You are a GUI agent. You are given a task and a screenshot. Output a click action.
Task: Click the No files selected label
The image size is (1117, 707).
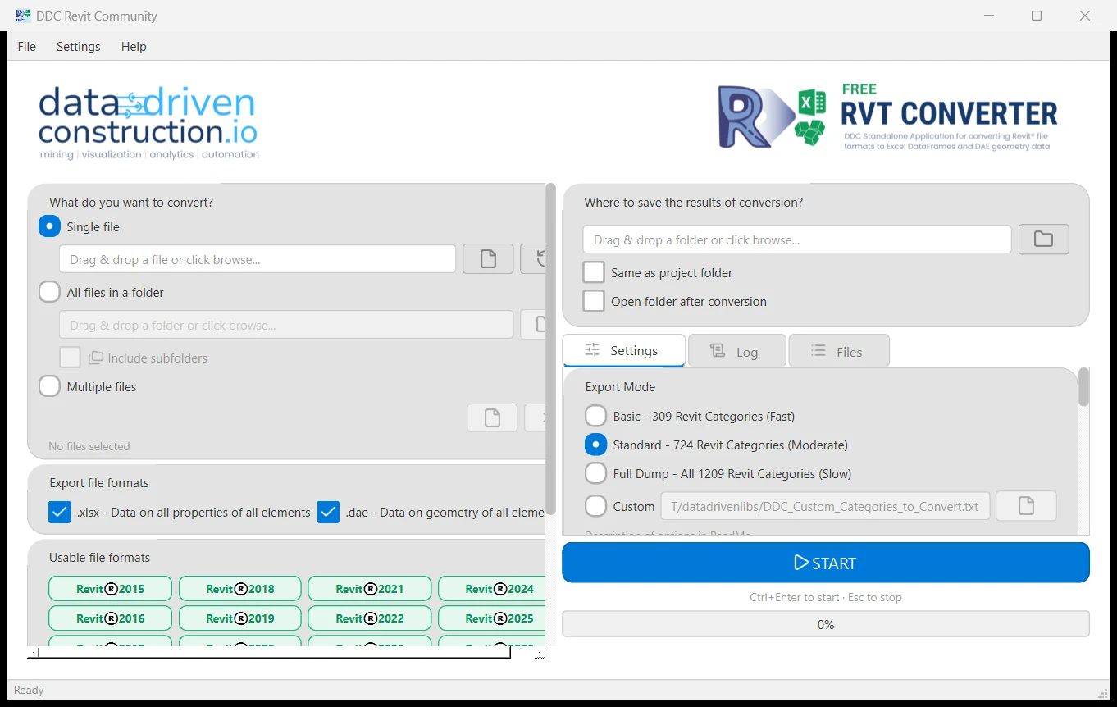pyautogui.click(x=89, y=446)
